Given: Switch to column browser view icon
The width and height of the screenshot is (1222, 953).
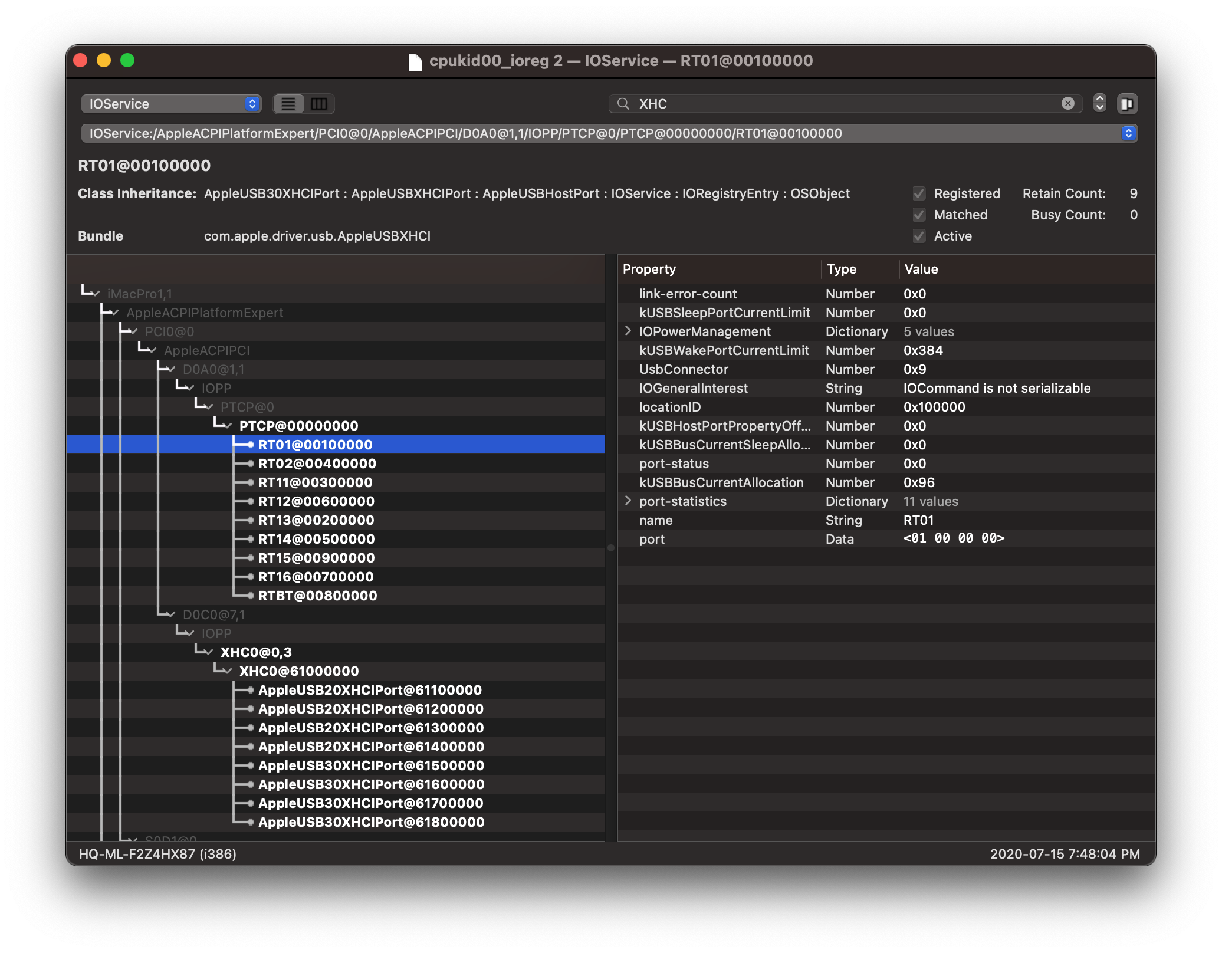Looking at the screenshot, I should click(x=319, y=104).
